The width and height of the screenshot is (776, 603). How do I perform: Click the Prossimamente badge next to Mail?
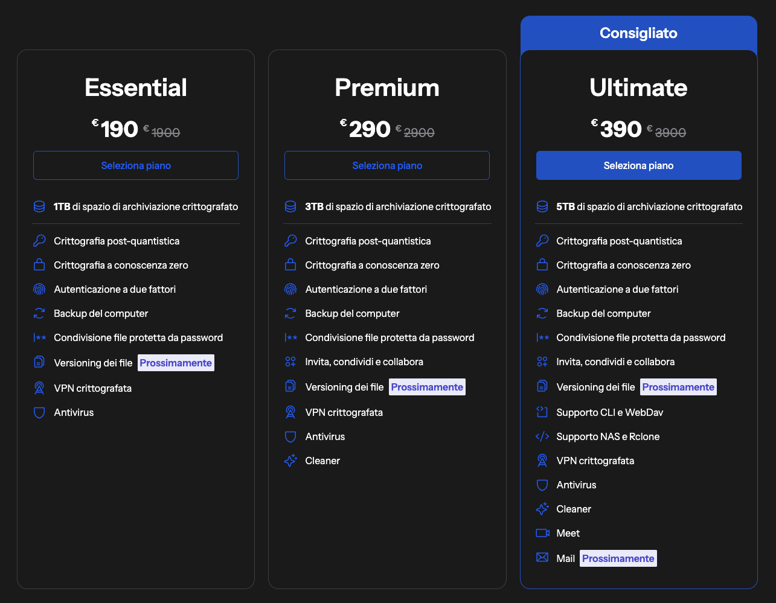click(618, 558)
